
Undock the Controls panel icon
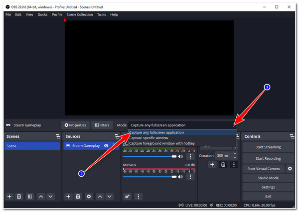click(x=292, y=136)
